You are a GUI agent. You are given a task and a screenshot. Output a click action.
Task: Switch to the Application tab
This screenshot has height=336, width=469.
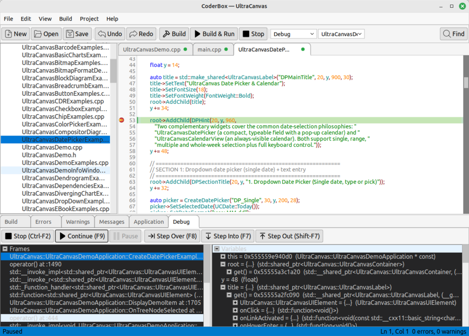pyautogui.click(x=149, y=222)
